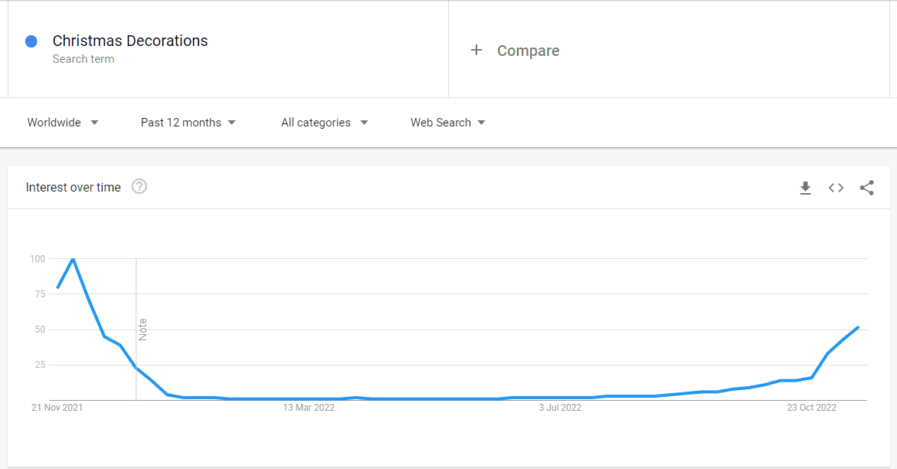
Task: Expand the Past 12 months time range dropdown
Action: pos(188,123)
